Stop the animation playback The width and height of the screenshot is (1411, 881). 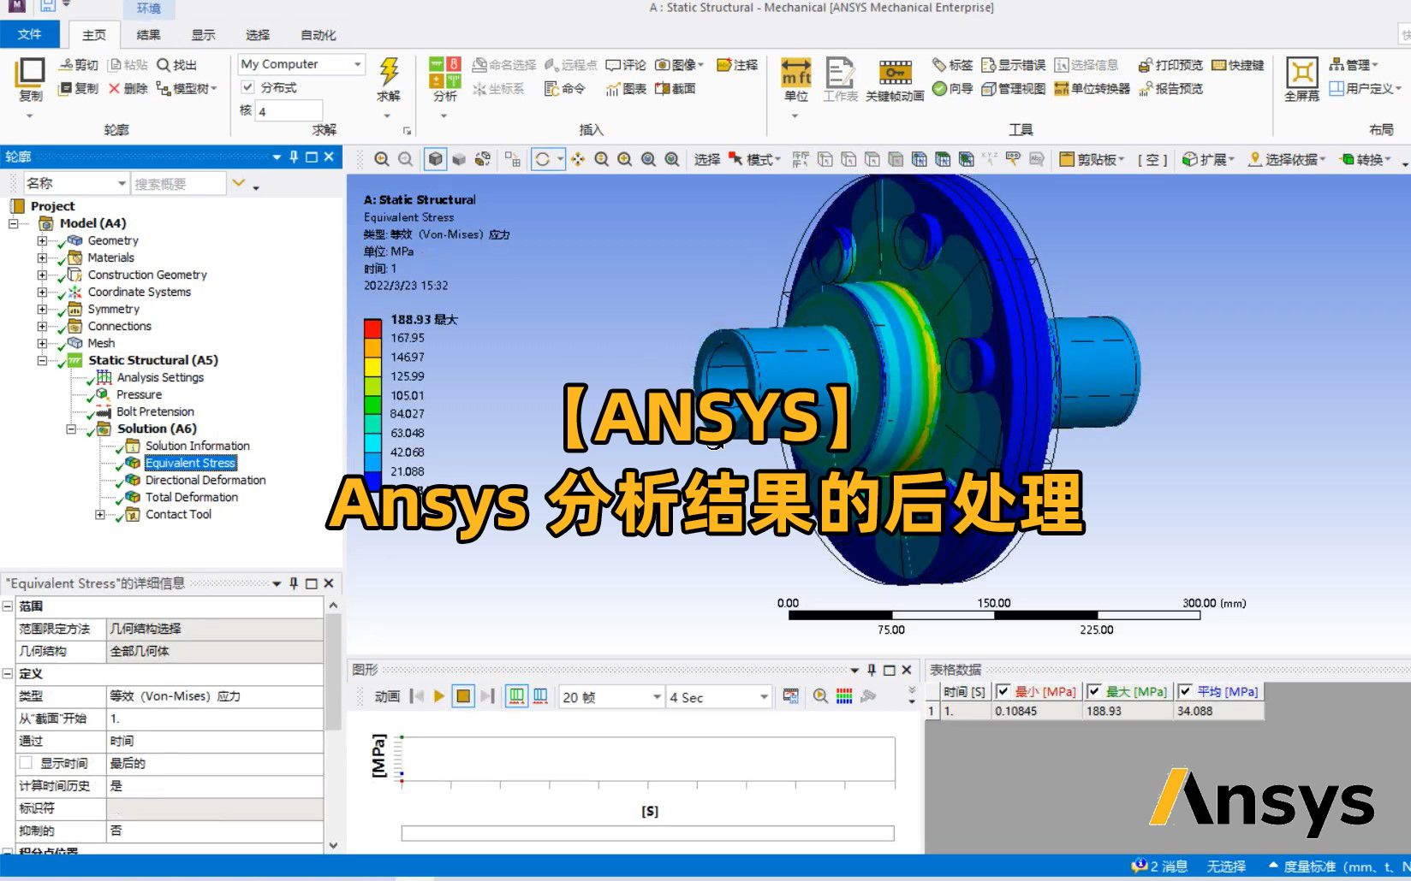click(x=463, y=696)
